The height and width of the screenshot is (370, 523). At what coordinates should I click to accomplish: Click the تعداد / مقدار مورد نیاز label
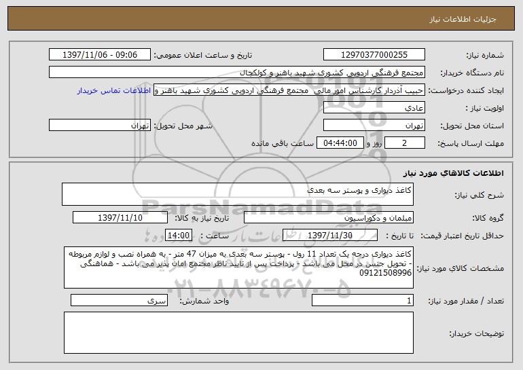466,301
